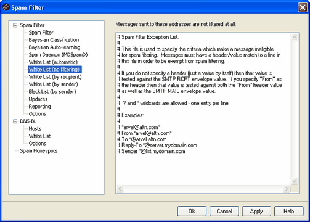Open Options under DNS-BL
This screenshot has width=310, height=222.
coord(38,144)
